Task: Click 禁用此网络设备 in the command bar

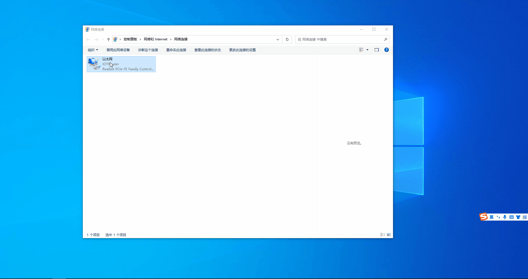Action: coord(118,50)
